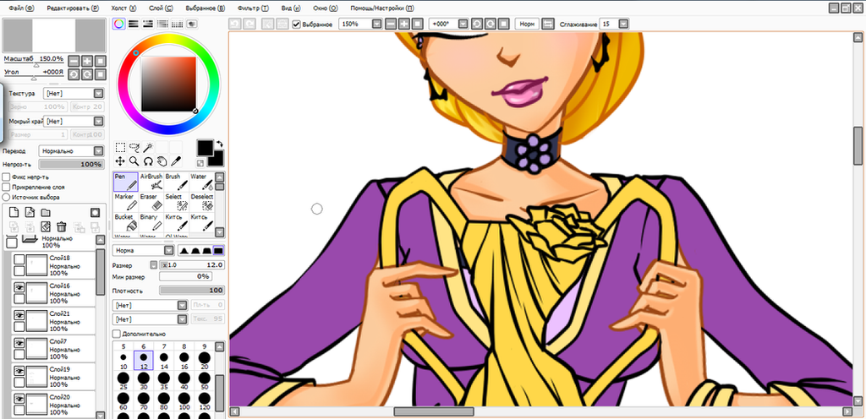The image size is (866, 419).
Task: Toggle the color wheel panel icon
Action: [x=118, y=24]
